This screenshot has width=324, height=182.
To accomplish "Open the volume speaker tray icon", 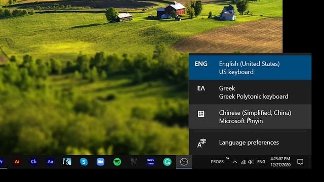I will pyautogui.click(x=251, y=162).
